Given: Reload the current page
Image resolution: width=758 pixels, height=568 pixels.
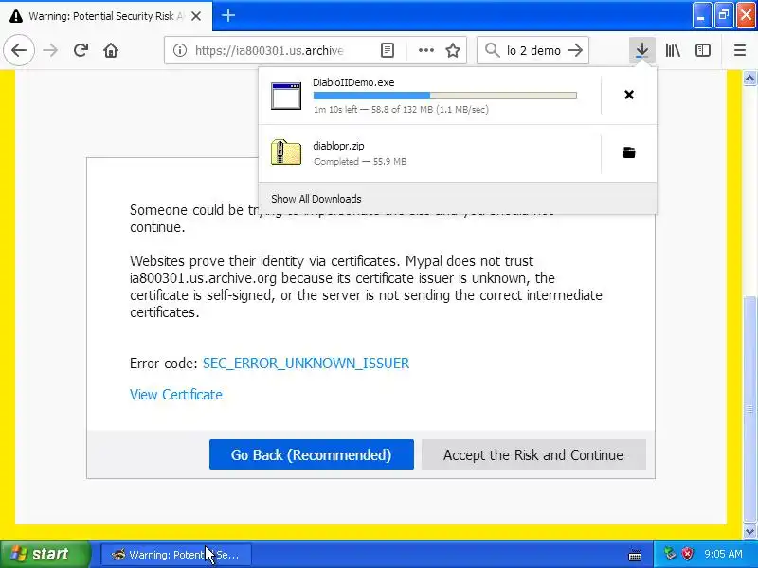Looking at the screenshot, I should (x=81, y=50).
